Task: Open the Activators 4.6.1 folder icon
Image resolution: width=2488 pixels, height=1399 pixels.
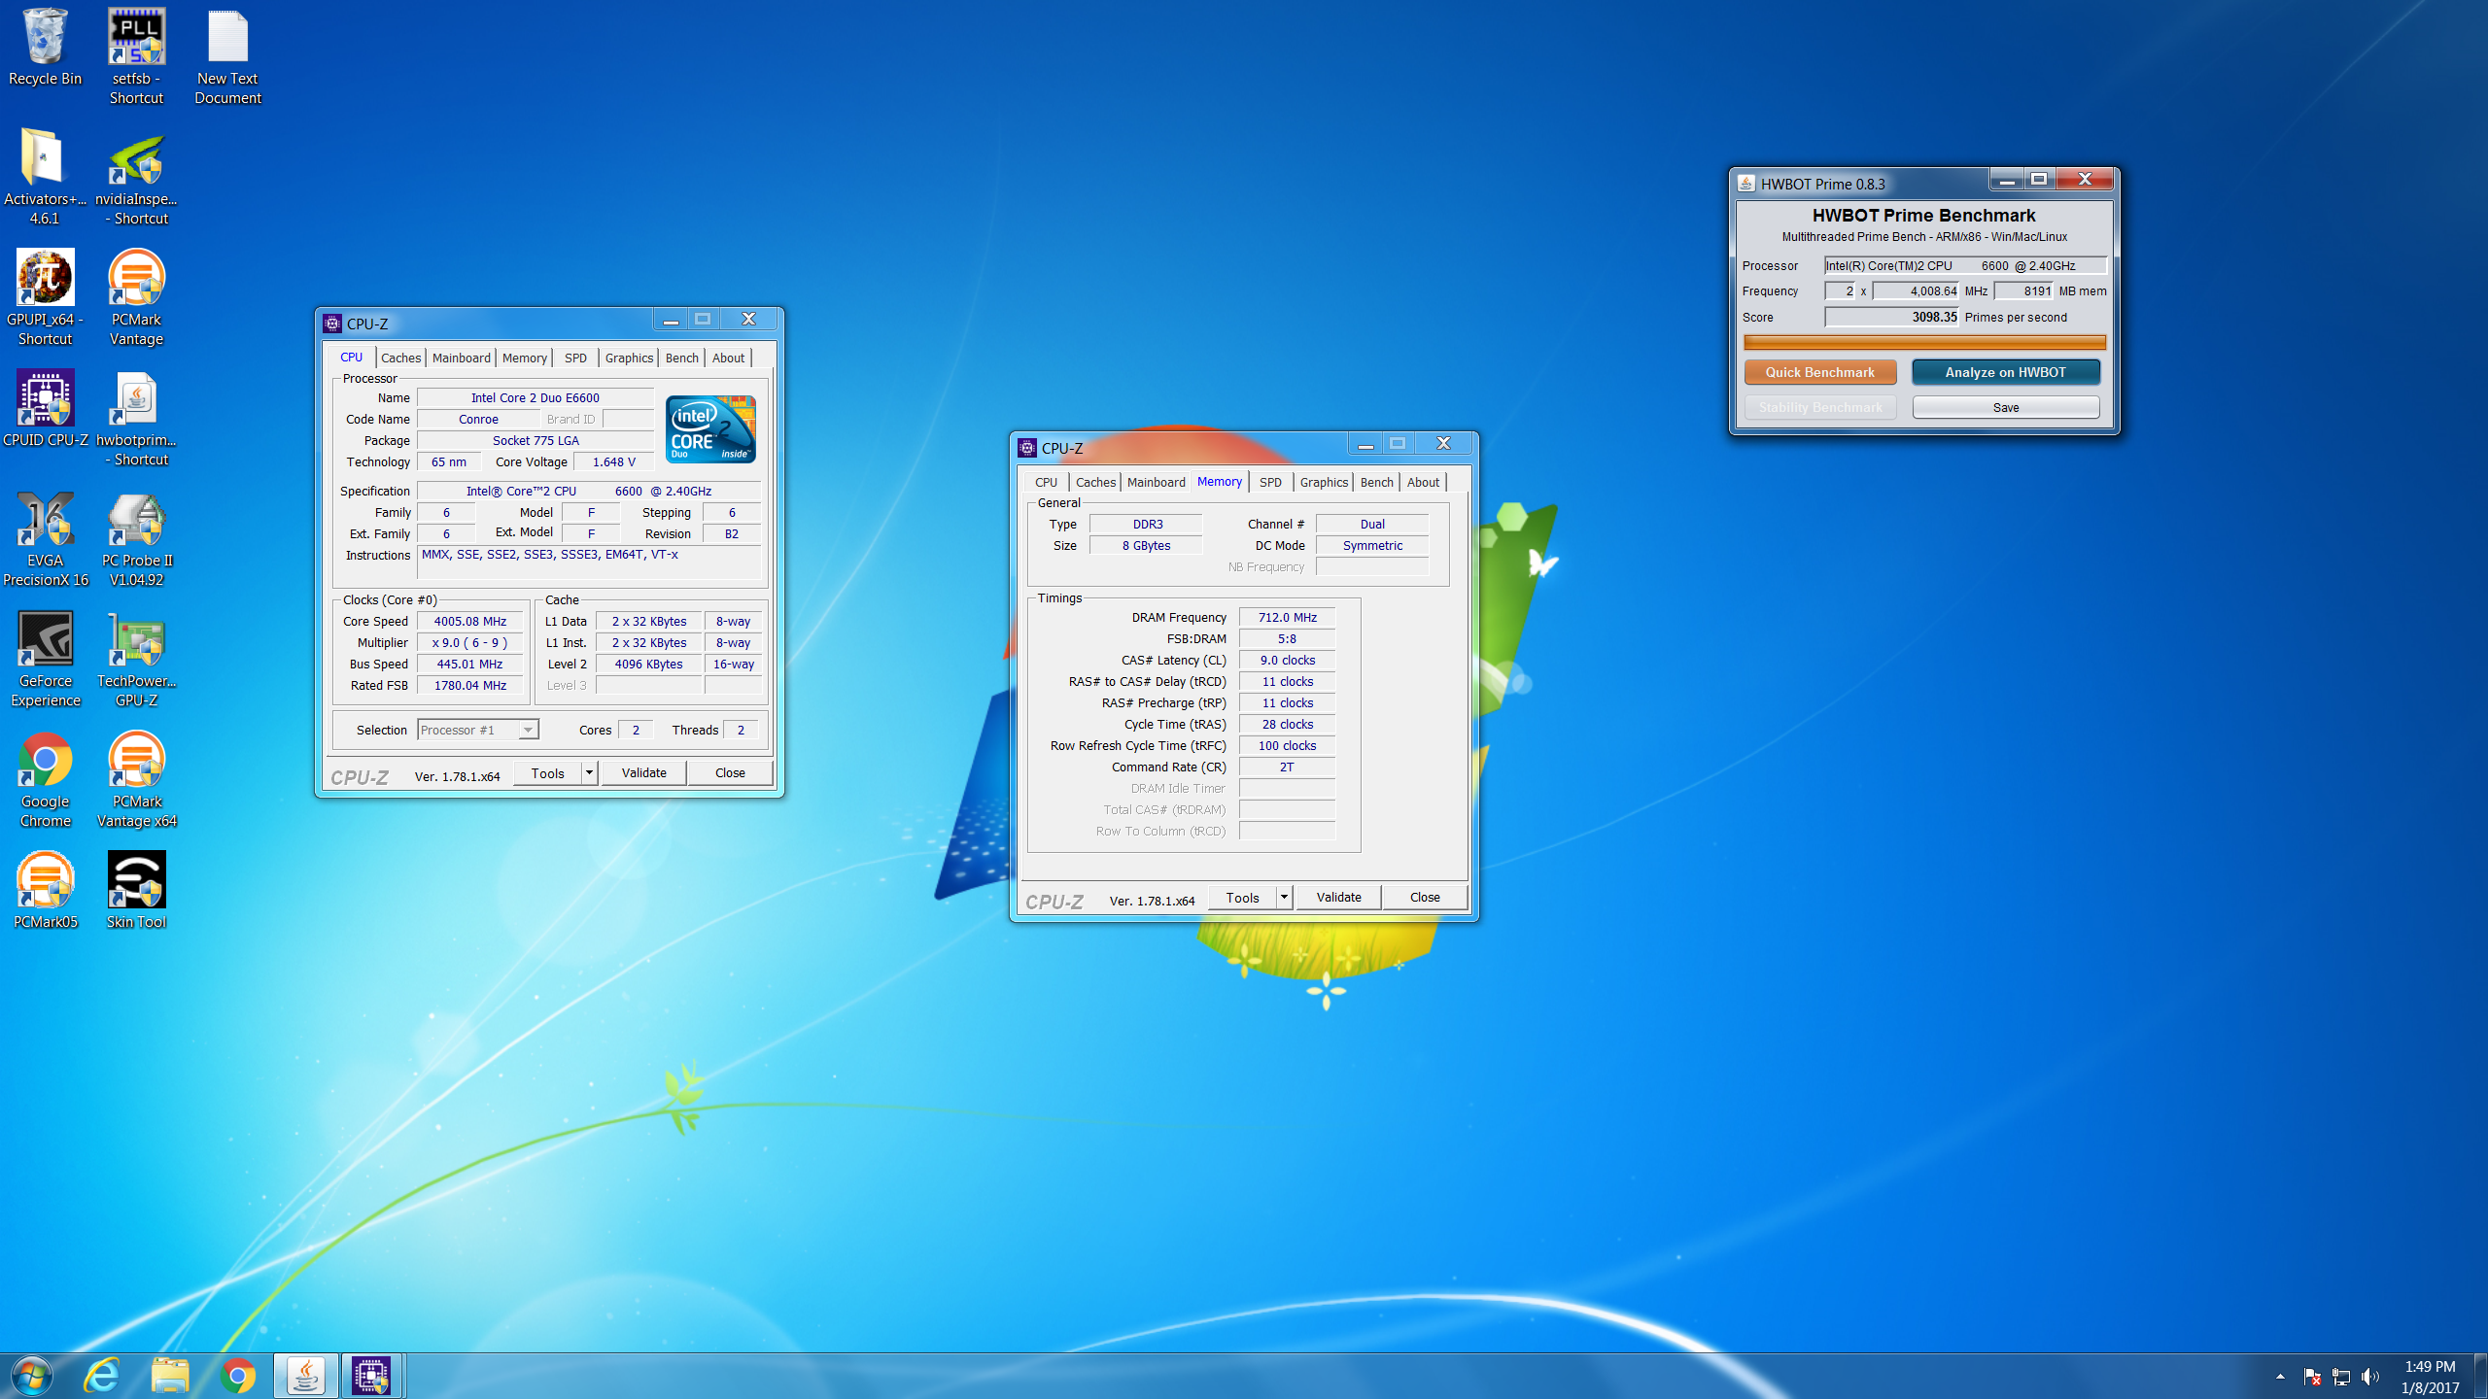Action: pyautogui.click(x=45, y=177)
